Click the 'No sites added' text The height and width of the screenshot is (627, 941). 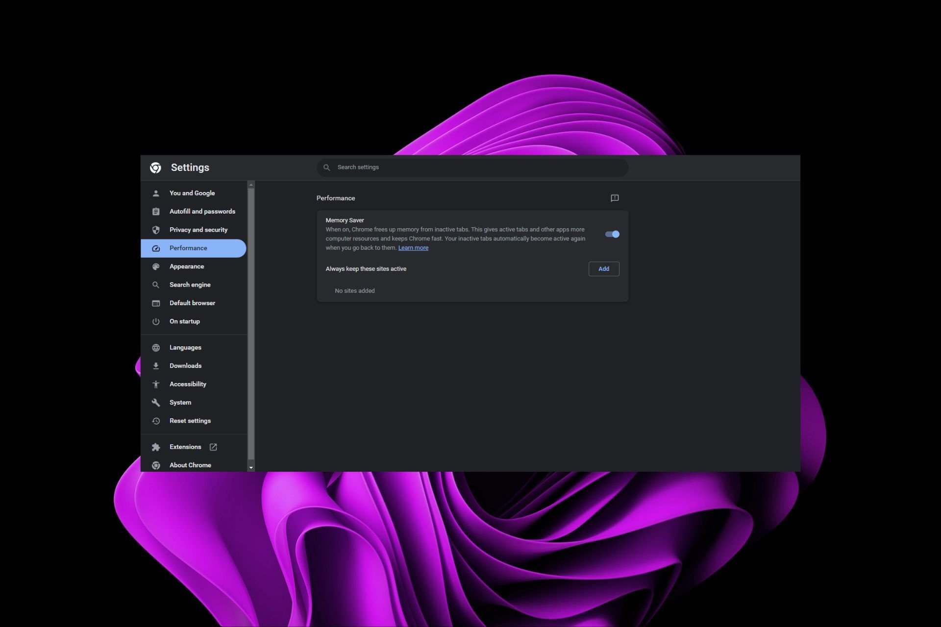click(355, 291)
